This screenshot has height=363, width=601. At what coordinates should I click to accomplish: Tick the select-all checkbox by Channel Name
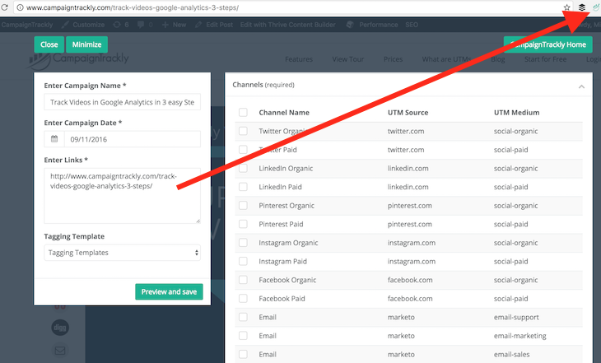pos(243,112)
